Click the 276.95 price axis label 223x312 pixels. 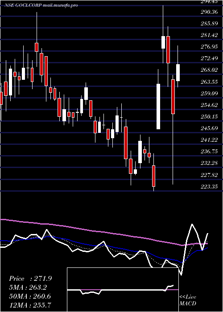(x=209, y=47)
